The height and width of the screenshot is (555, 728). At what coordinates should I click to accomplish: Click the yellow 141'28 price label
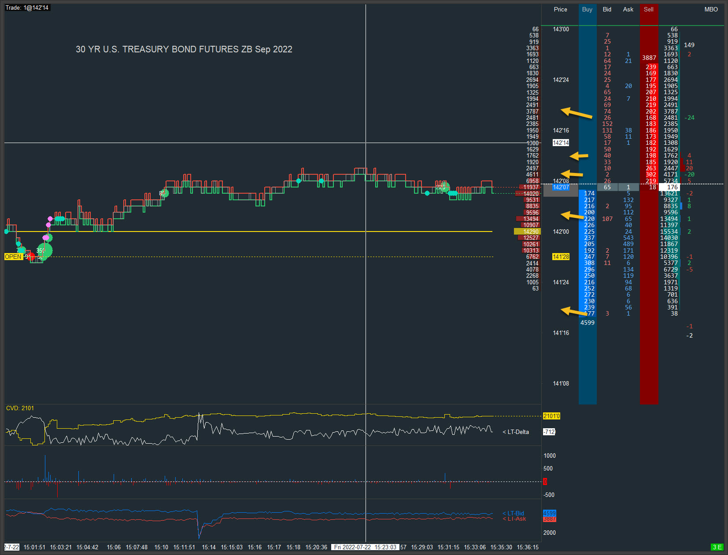coord(561,257)
